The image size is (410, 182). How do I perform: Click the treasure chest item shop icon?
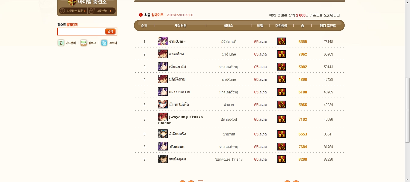tap(72, 3)
